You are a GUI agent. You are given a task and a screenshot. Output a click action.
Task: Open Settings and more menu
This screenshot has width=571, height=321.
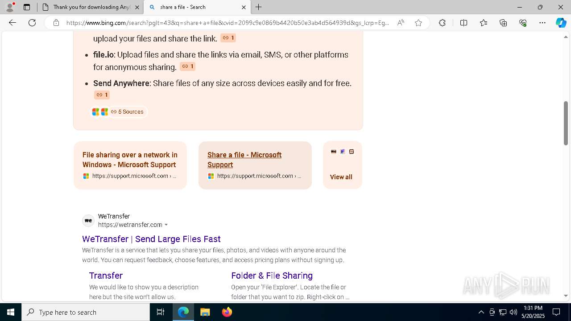coord(542,23)
